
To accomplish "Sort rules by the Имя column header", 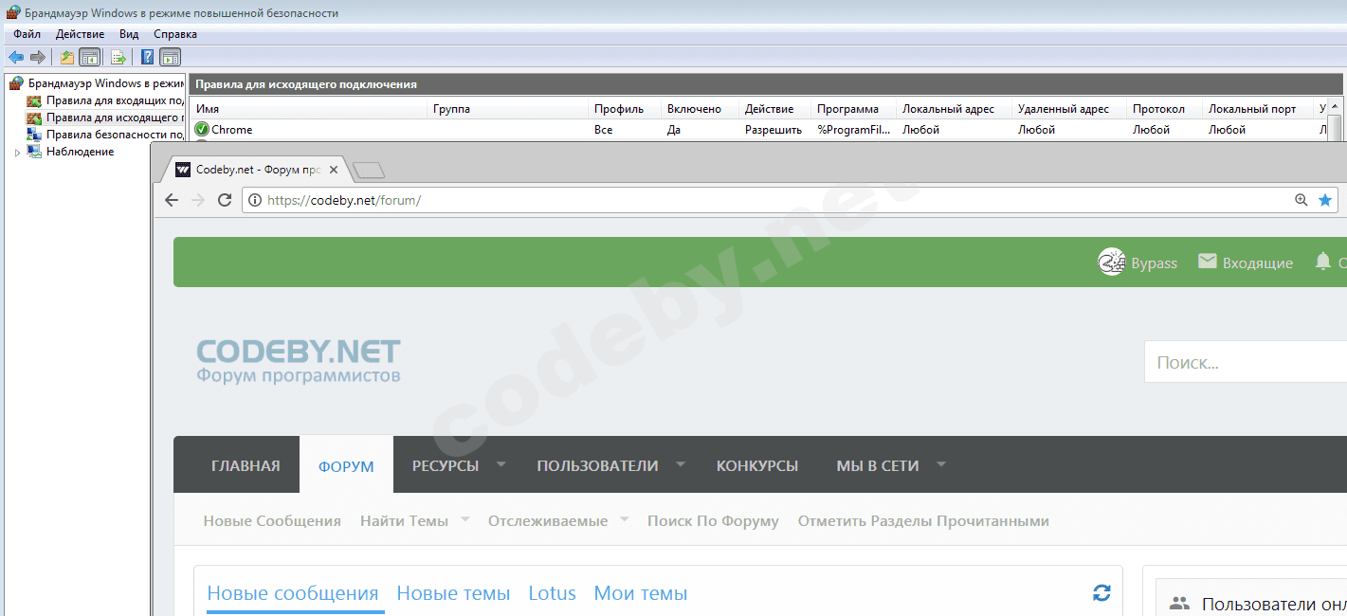I will pos(308,109).
